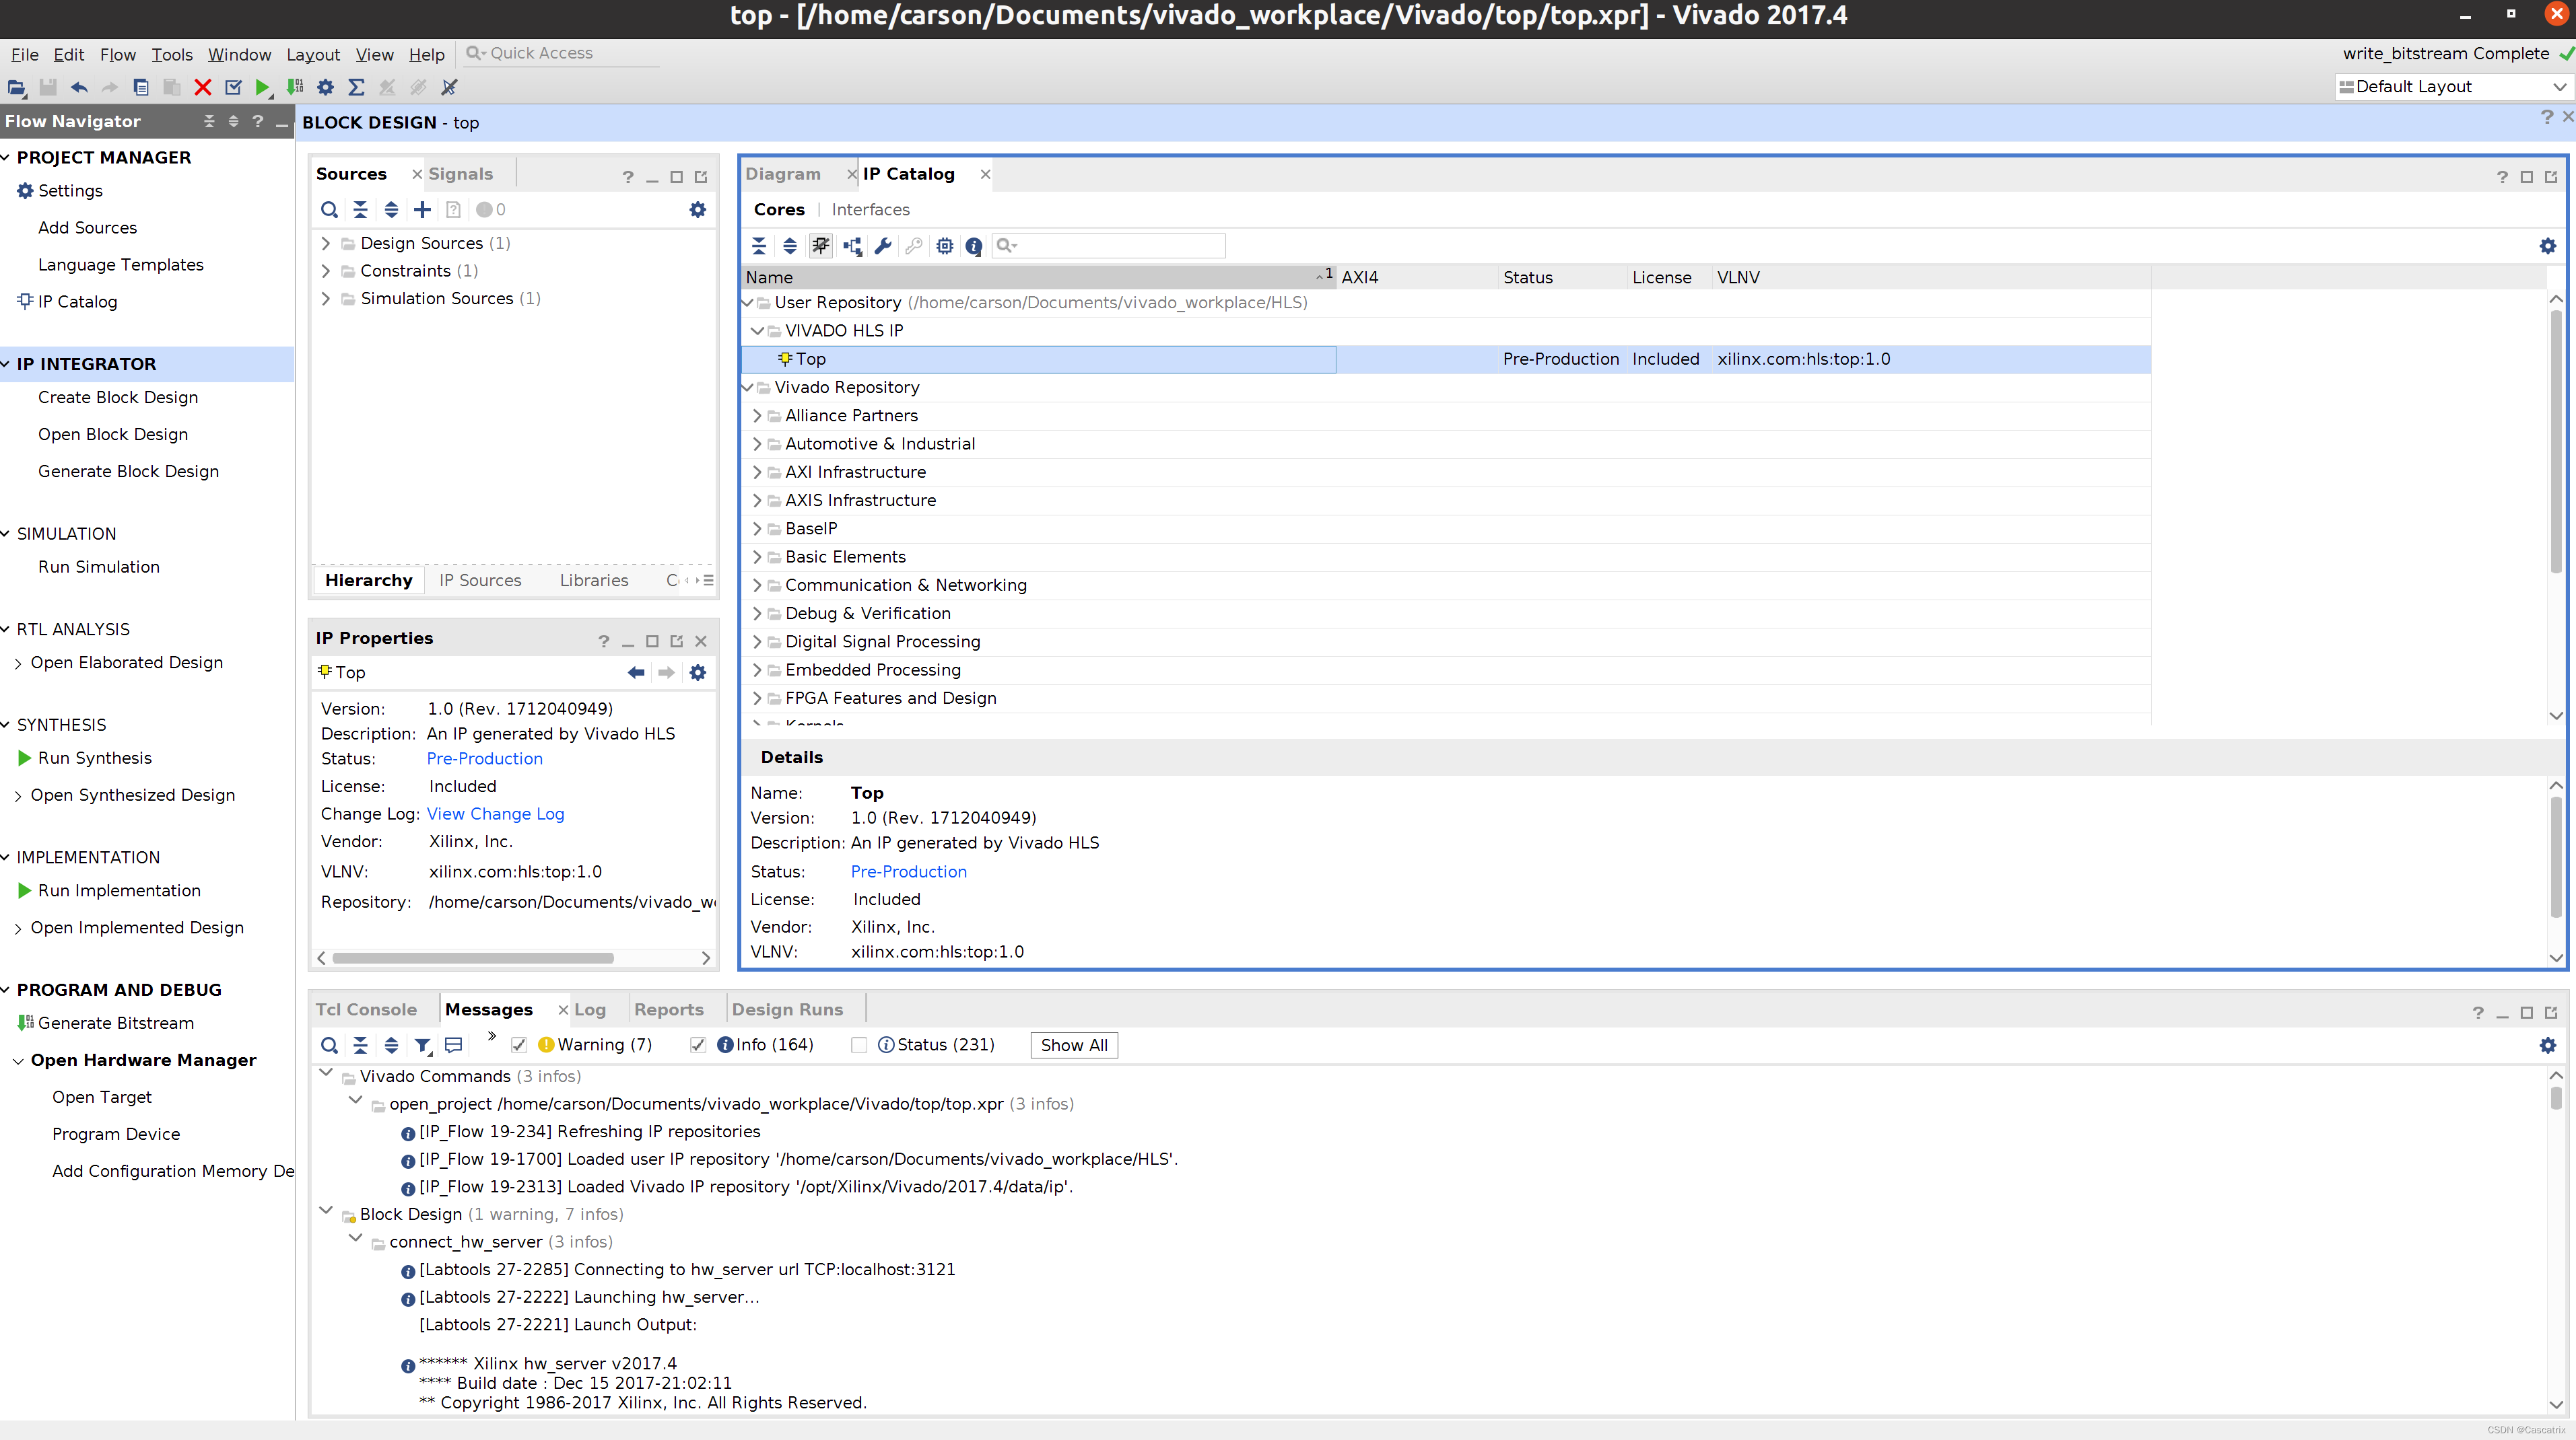Collapse the PROJECT MANAGER section
This screenshot has height=1440, width=2576.
pos(6,158)
